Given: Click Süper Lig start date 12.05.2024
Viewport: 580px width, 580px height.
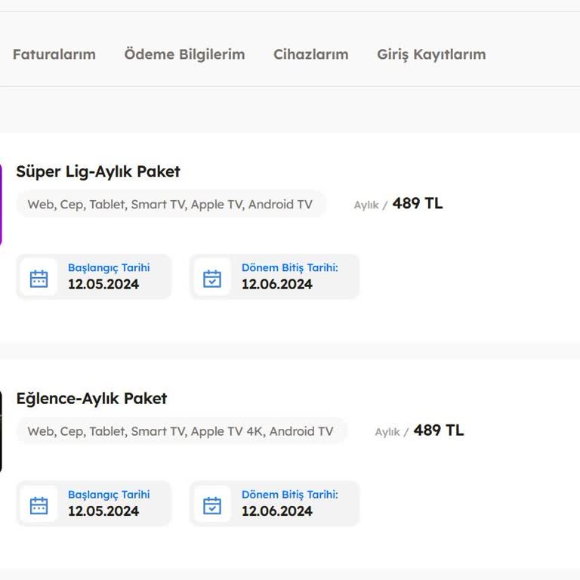Looking at the screenshot, I should 103,284.
